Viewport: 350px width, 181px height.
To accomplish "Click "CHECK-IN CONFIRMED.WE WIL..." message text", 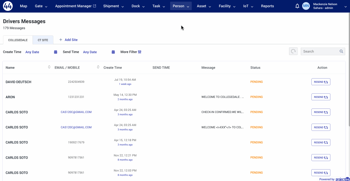I will click(223, 112).
